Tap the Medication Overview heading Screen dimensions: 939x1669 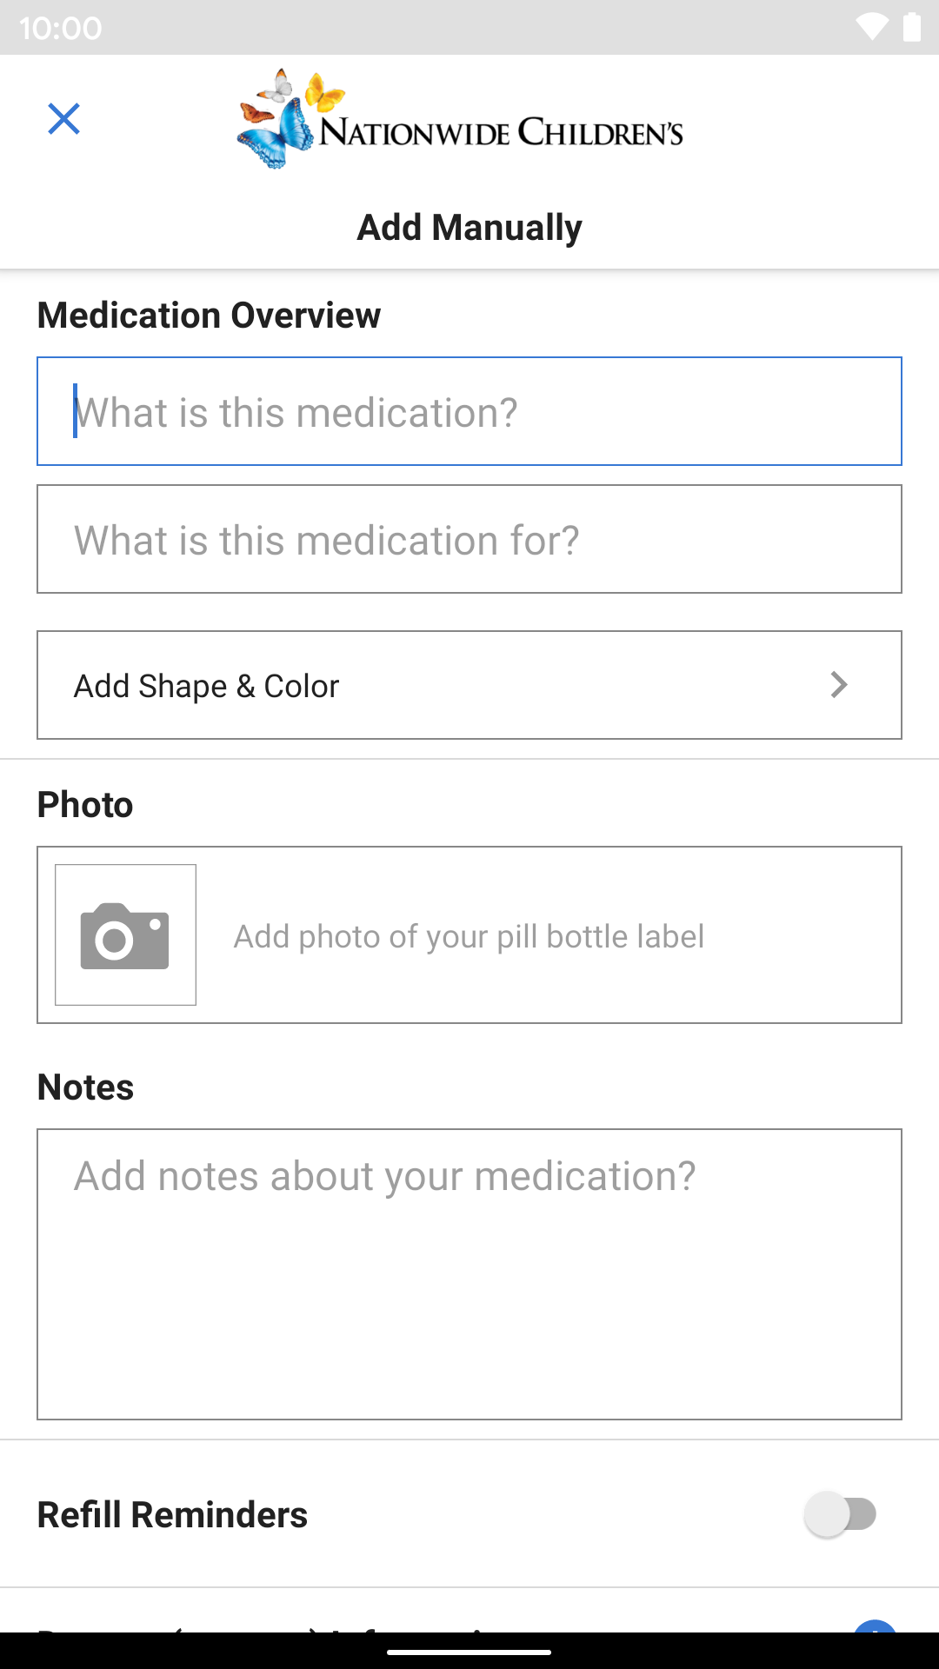point(209,315)
